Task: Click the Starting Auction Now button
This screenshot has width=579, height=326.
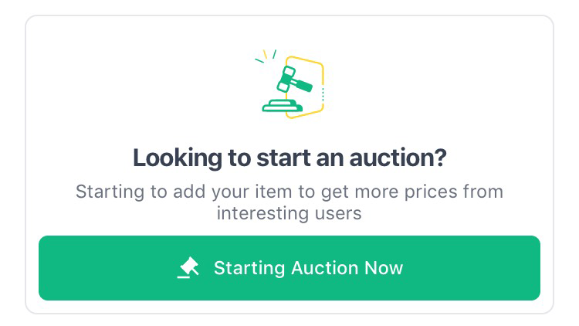Action: pos(289,268)
